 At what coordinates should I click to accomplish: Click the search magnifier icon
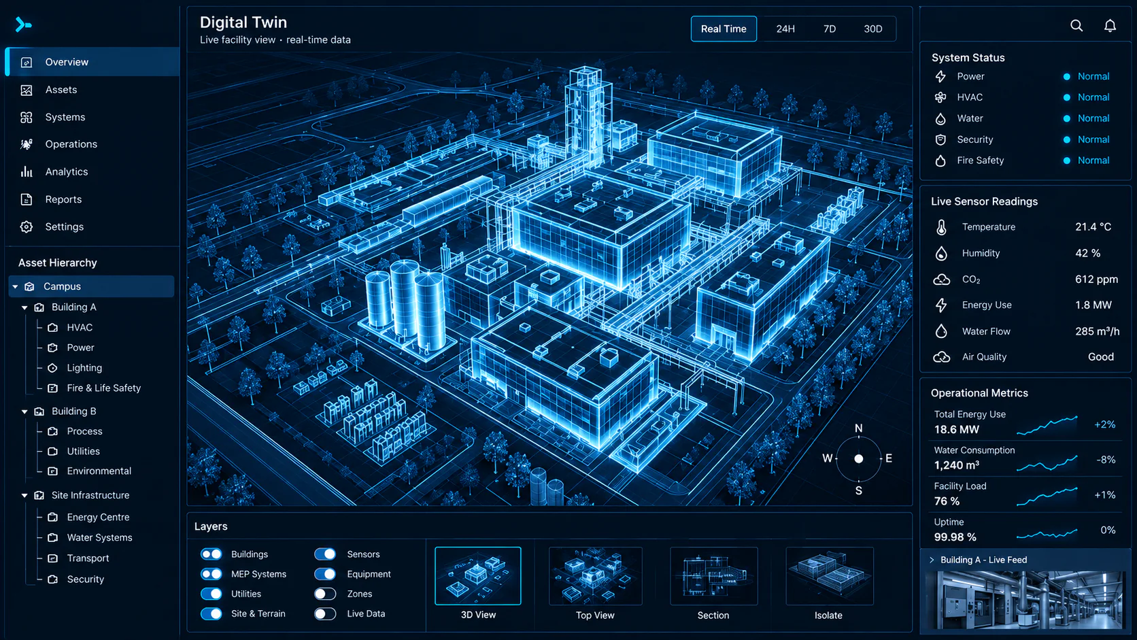[1076, 26]
